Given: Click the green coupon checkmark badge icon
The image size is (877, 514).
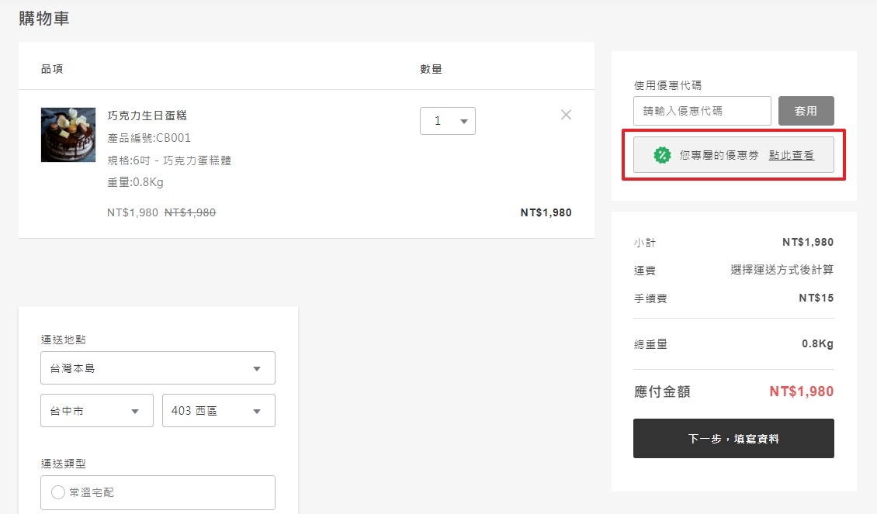Looking at the screenshot, I should tap(663, 154).
